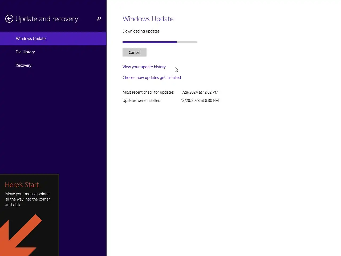The width and height of the screenshot is (341, 256).
Task: Click the Windows Update page heading
Action: [x=148, y=19]
